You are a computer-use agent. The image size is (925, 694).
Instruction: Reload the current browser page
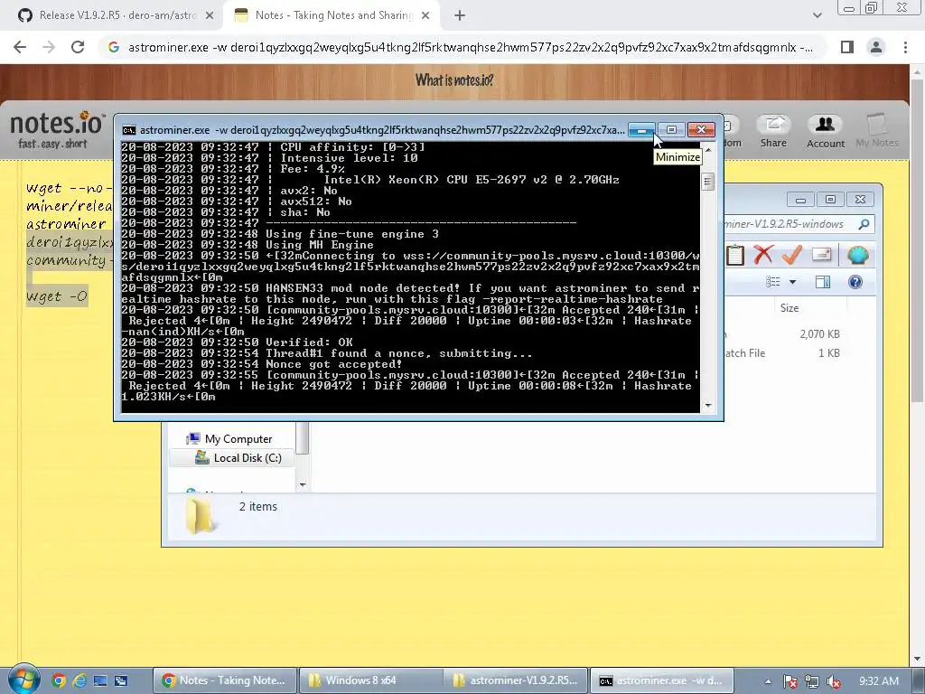click(78, 47)
